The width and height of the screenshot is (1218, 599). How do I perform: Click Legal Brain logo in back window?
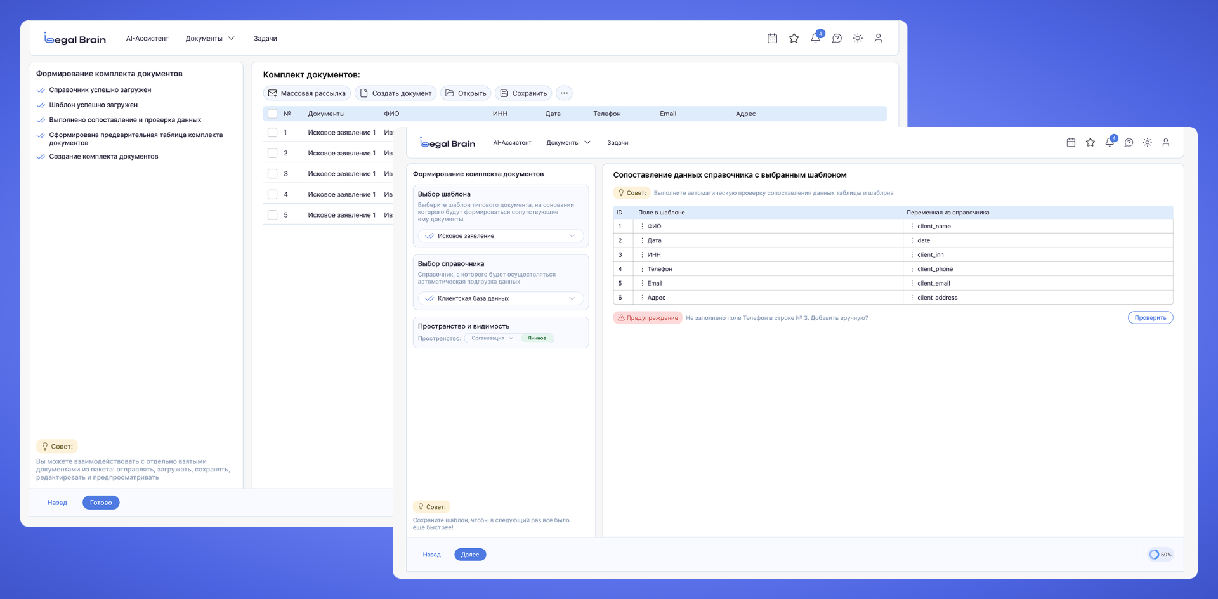pyautogui.click(x=75, y=39)
